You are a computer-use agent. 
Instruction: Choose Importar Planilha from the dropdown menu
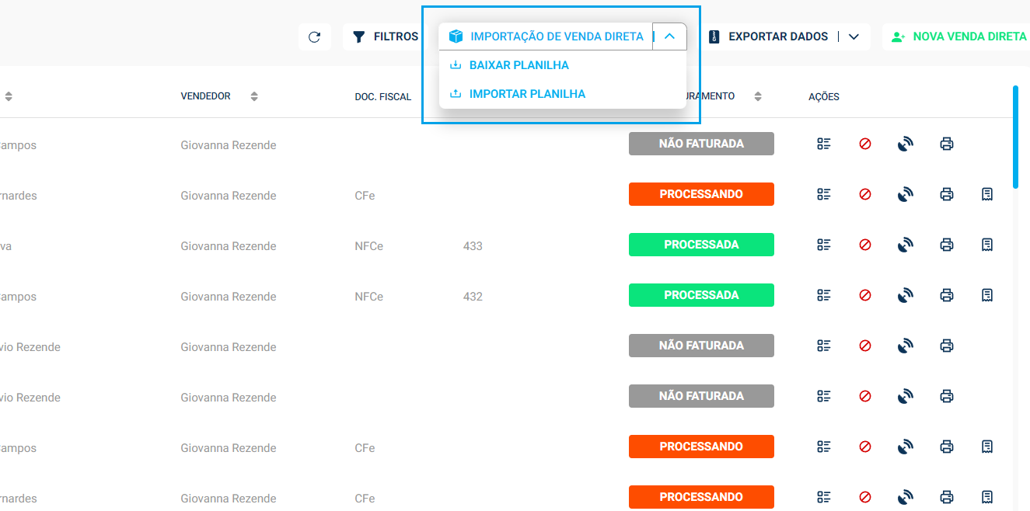click(x=527, y=94)
